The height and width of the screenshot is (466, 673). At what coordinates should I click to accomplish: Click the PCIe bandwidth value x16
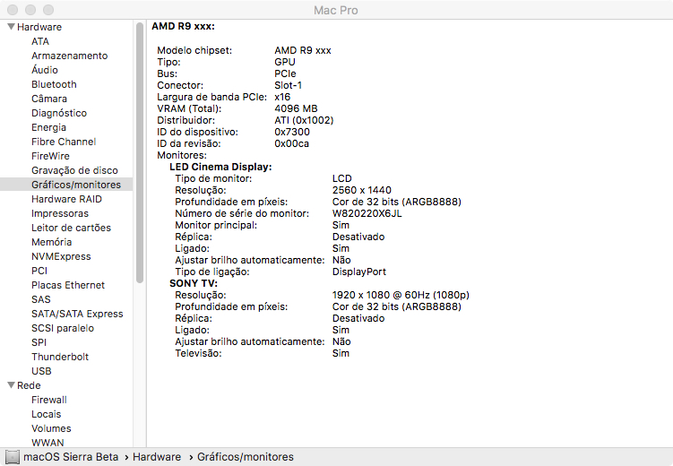282,97
